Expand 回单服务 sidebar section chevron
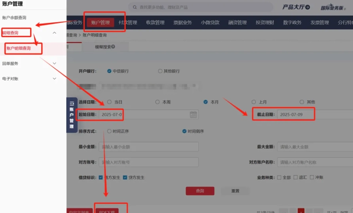 [x=54, y=63]
